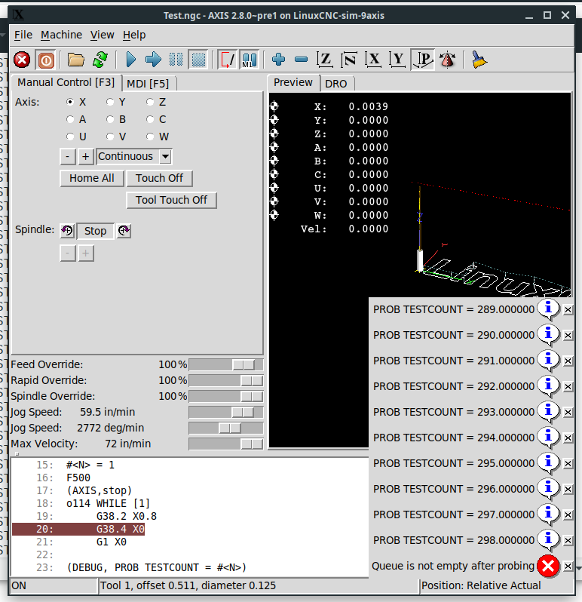This screenshot has height=602, width=582.
Task: Start spindle counterclockwise
Action: click(x=67, y=231)
